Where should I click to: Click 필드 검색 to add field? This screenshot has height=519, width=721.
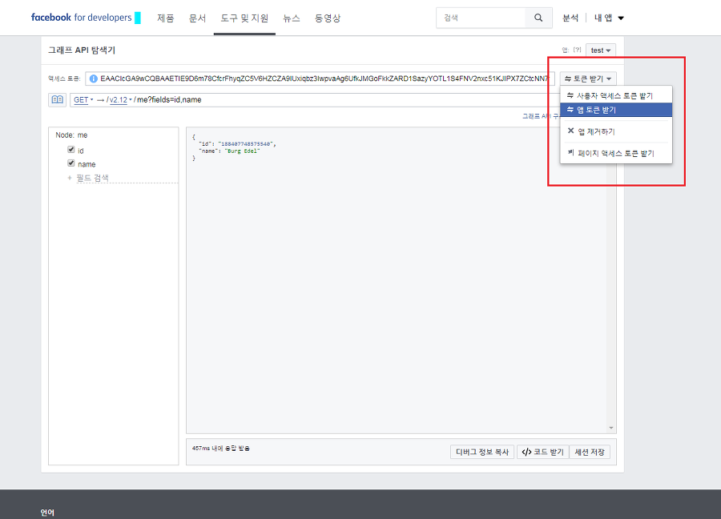tap(92, 178)
